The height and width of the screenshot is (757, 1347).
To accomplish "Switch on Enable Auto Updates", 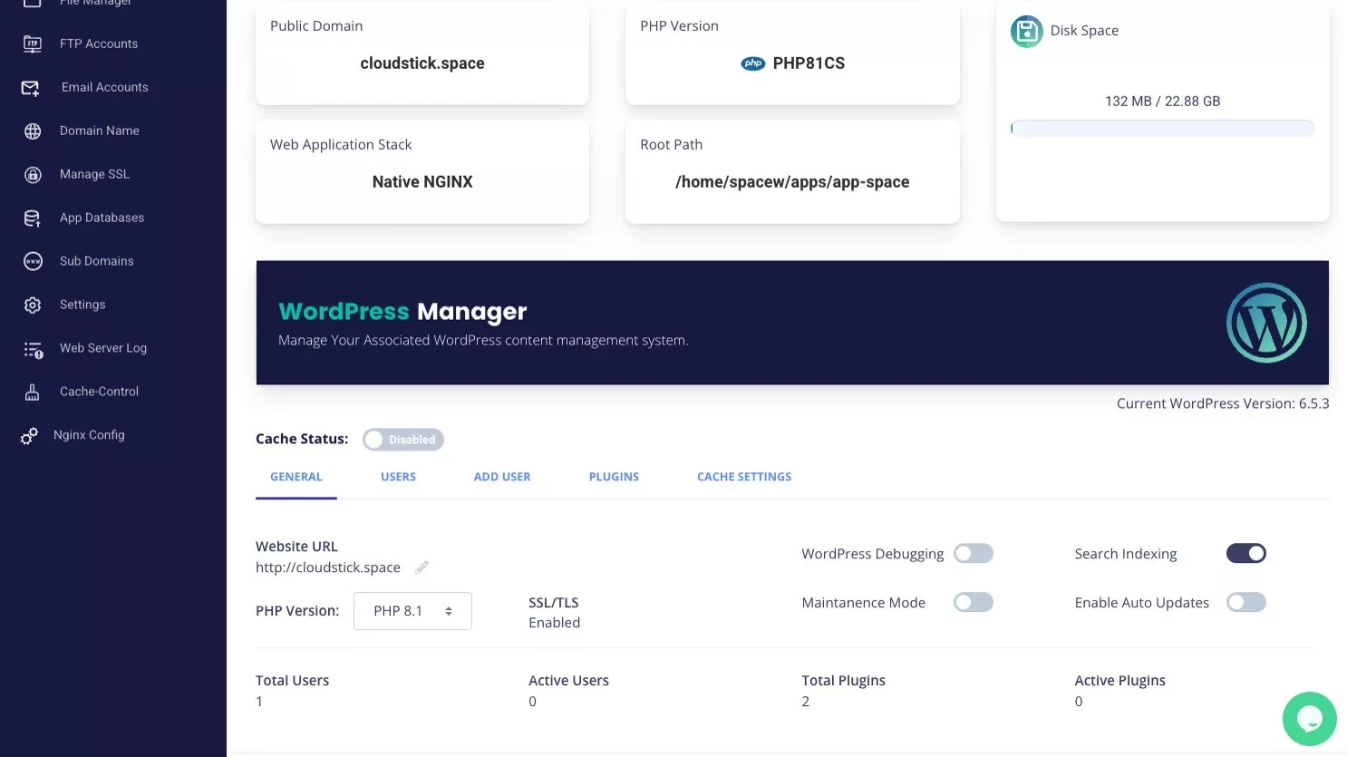I will tap(1245, 603).
